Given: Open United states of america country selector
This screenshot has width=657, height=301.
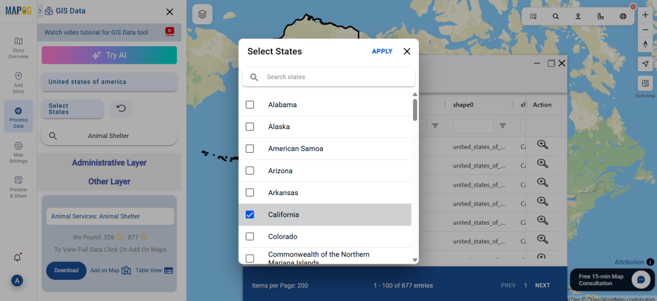Looking at the screenshot, I should [x=109, y=82].
